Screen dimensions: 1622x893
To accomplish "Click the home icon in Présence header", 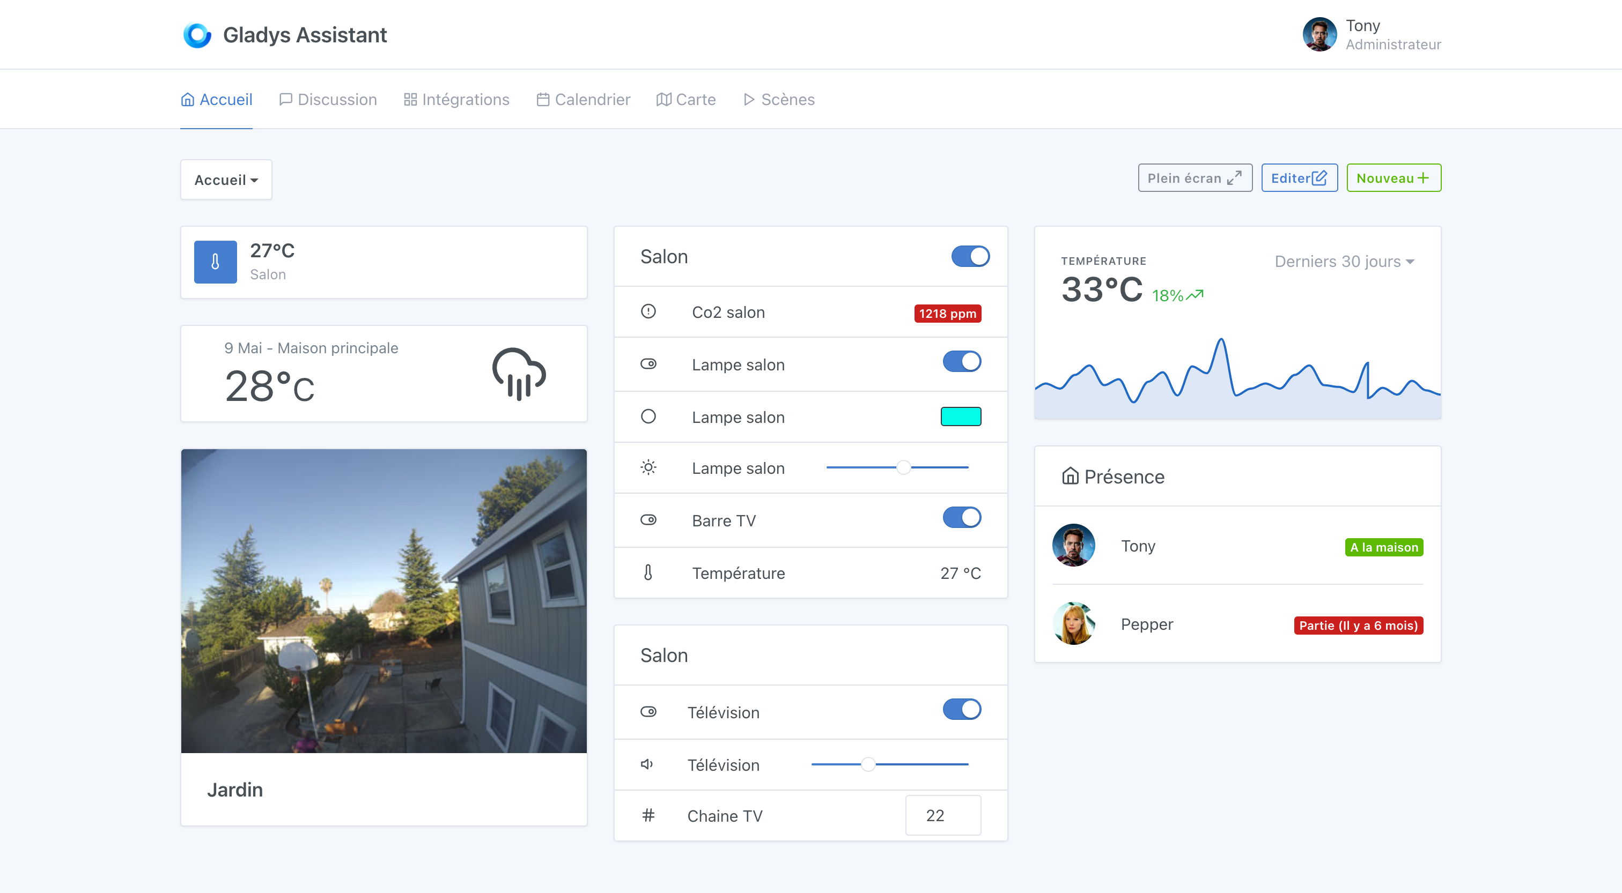I will (x=1070, y=476).
